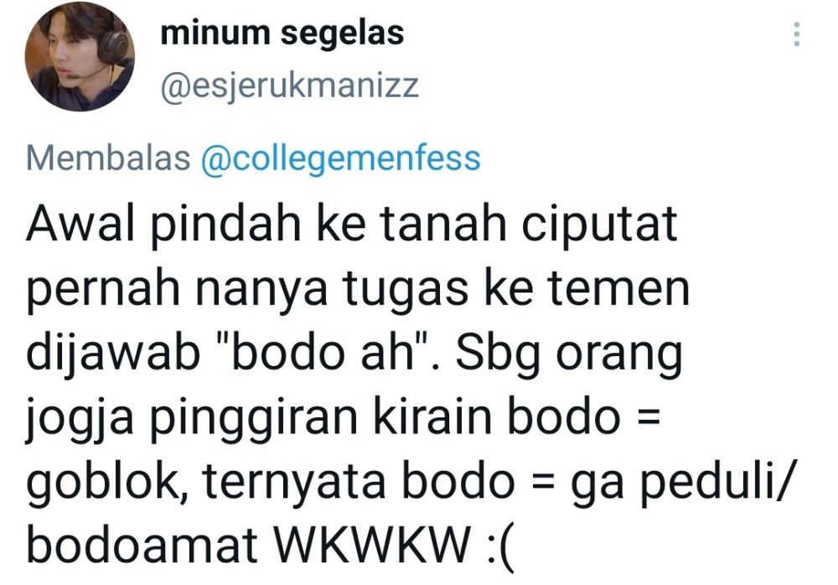Viewport: 838px width, 585px height.
Task: Tap the word 'dijawab' in the tweet
Action: tap(113, 355)
